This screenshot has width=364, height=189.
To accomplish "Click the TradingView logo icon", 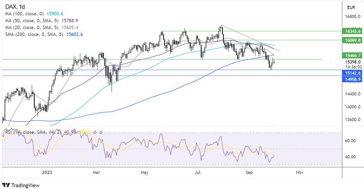I will [7, 185].
